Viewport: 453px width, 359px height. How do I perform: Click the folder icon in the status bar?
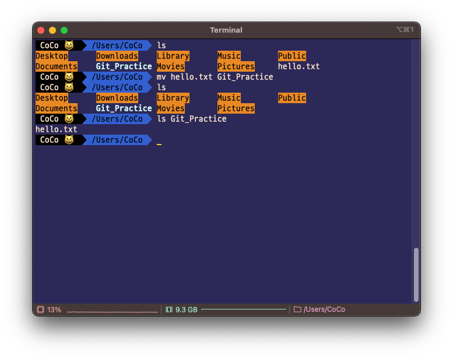(297, 309)
